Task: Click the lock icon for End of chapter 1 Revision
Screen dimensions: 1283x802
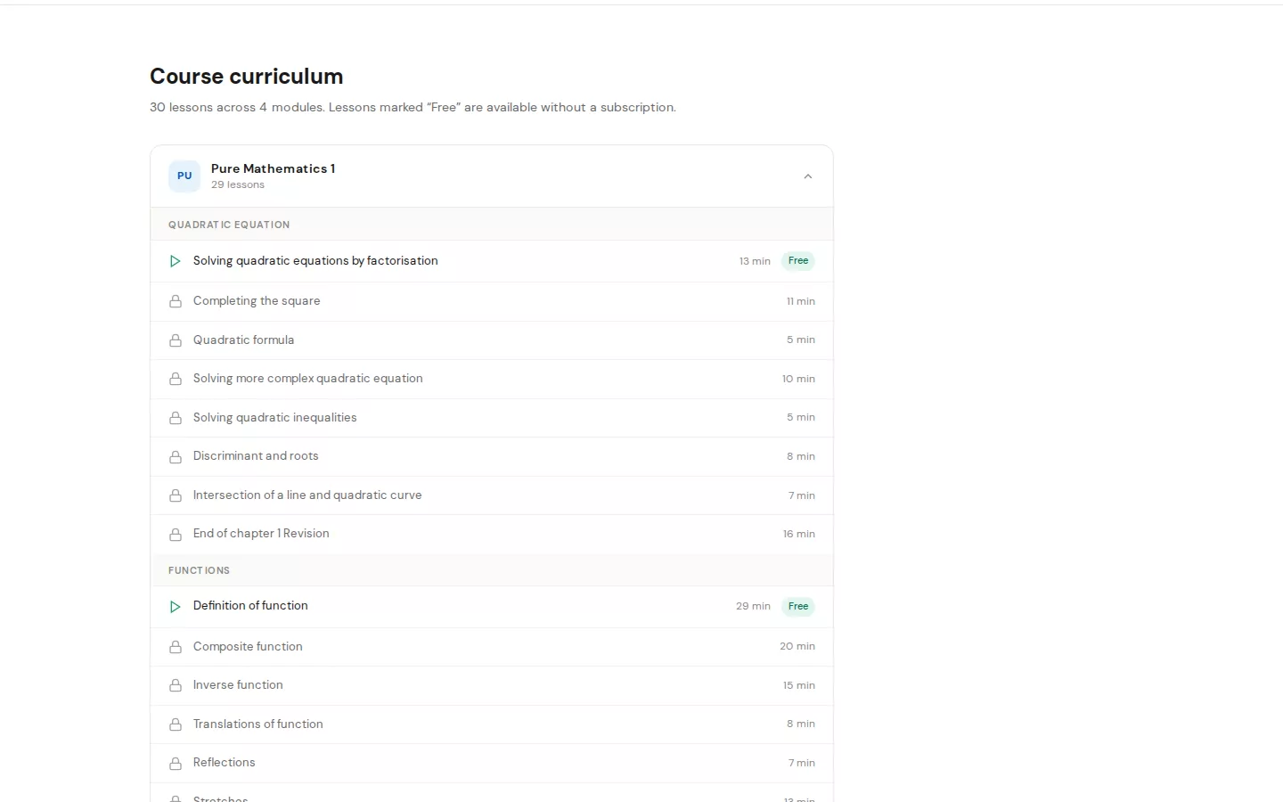Action: [176, 534]
